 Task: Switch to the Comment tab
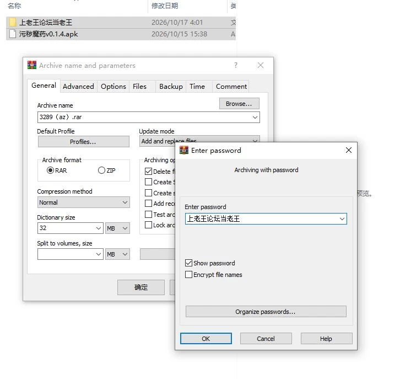click(x=231, y=87)
